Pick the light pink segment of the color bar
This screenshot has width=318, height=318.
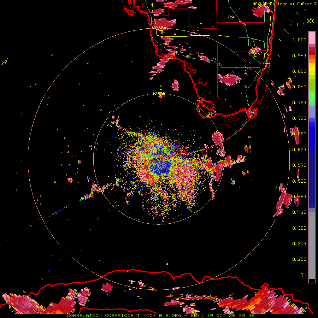click(312, 37)
